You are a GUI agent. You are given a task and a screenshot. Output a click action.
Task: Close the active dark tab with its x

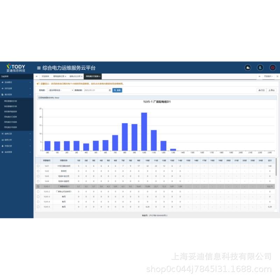click(100, 76)
